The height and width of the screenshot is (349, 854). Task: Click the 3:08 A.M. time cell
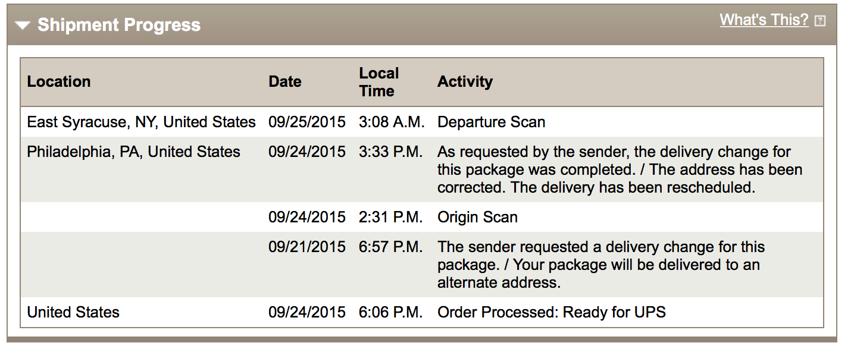[x=391, y=122]
